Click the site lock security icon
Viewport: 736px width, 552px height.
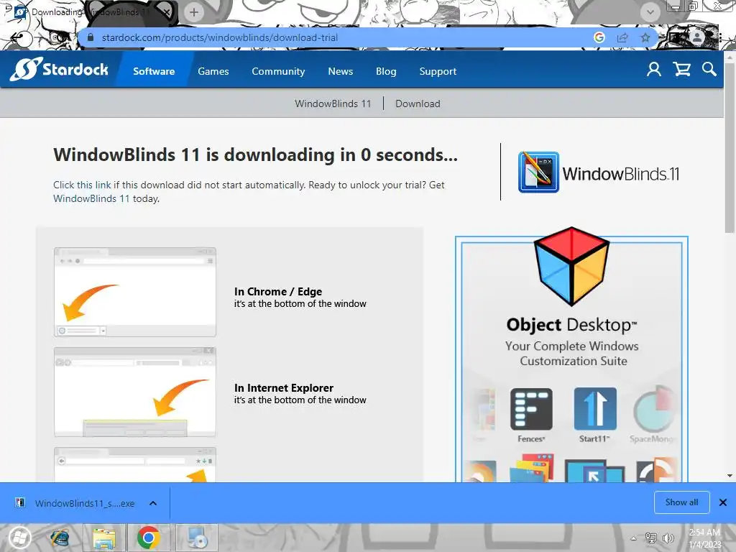coord(91,37)
